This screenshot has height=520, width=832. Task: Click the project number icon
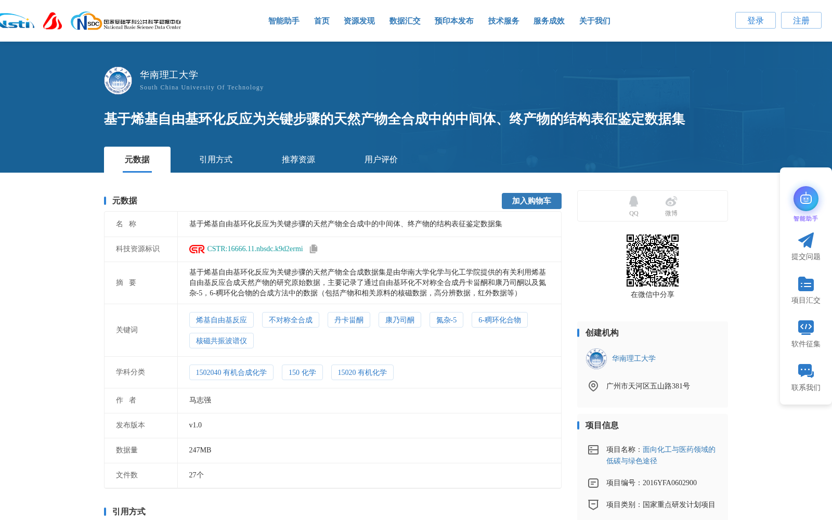tap(593, 483)
